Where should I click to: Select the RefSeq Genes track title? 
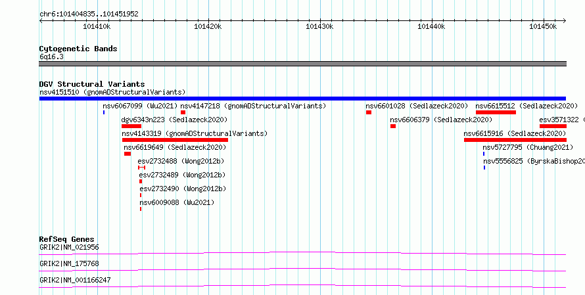pos(67,239)
